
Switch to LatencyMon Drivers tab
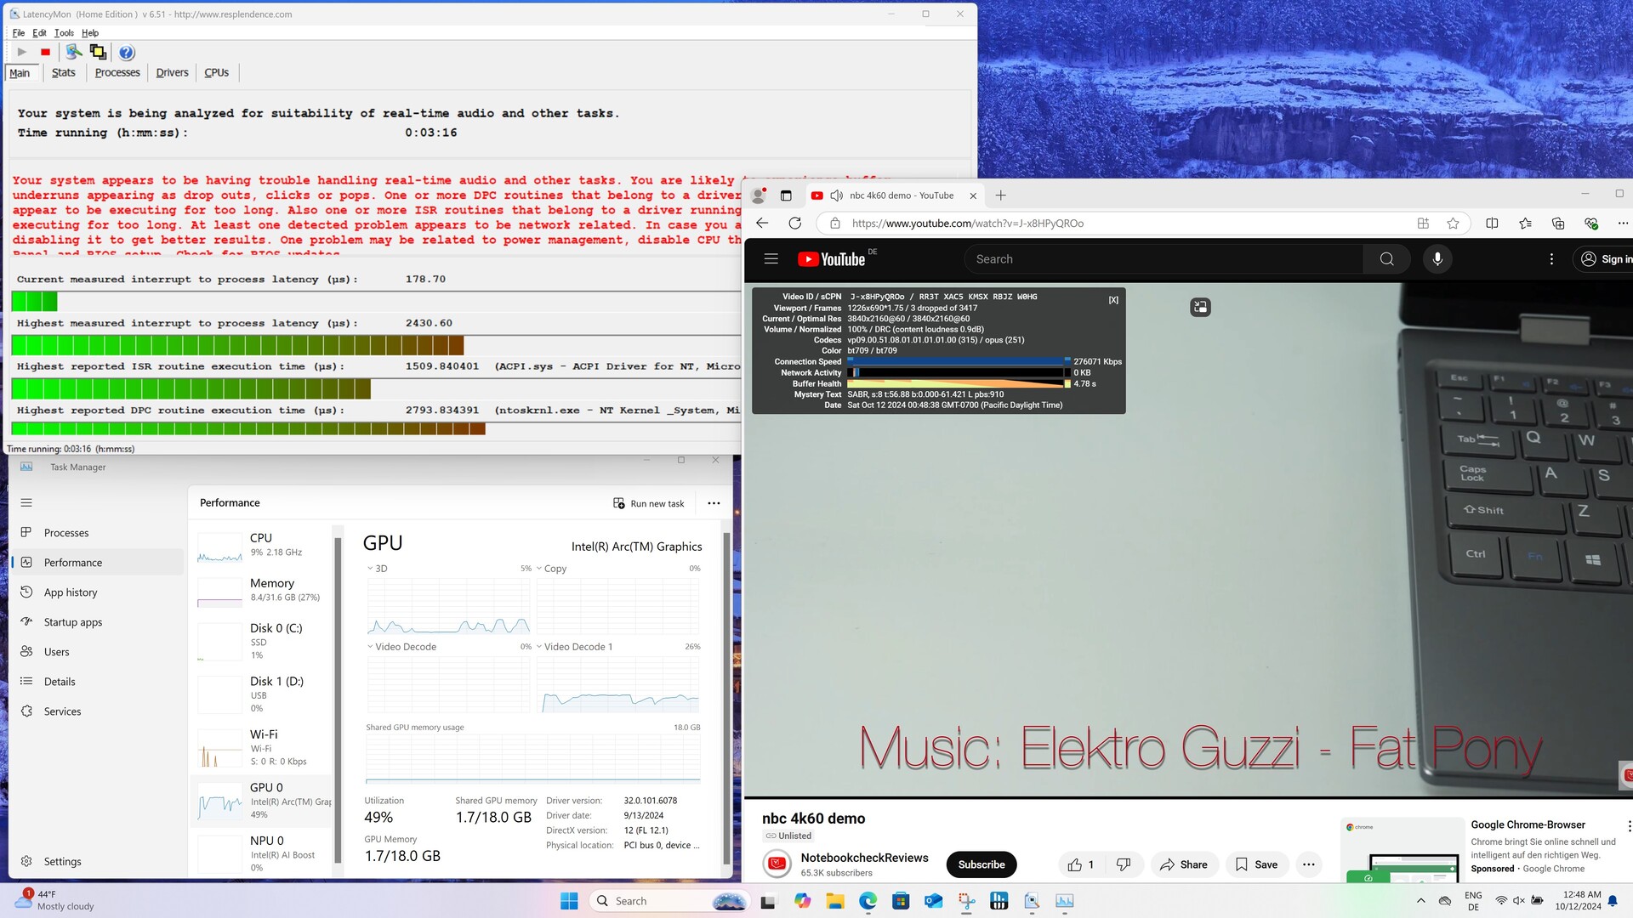click(172, 73)
